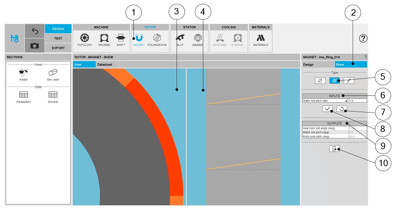This screenshot has width=397, height=213.
Task: Validate inputs with the checkmark button
Action: (327, 109)
